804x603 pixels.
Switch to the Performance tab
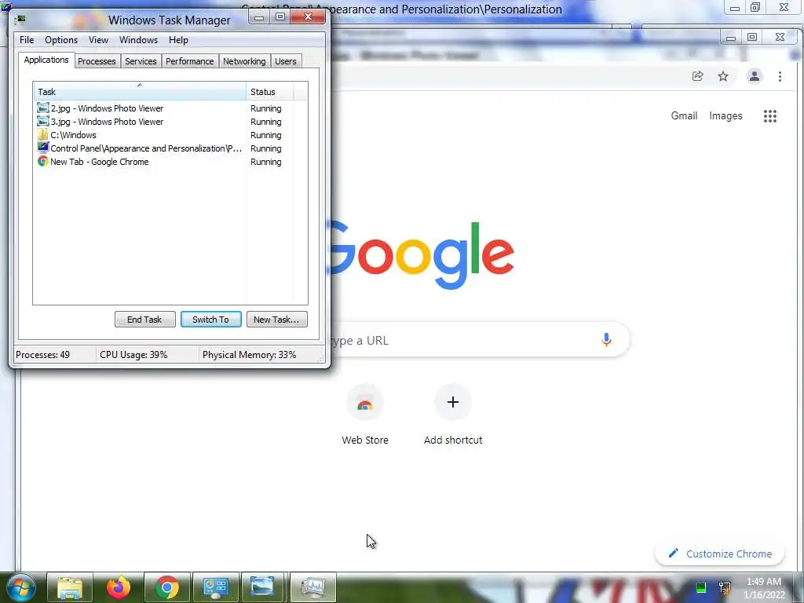(189, 61)
